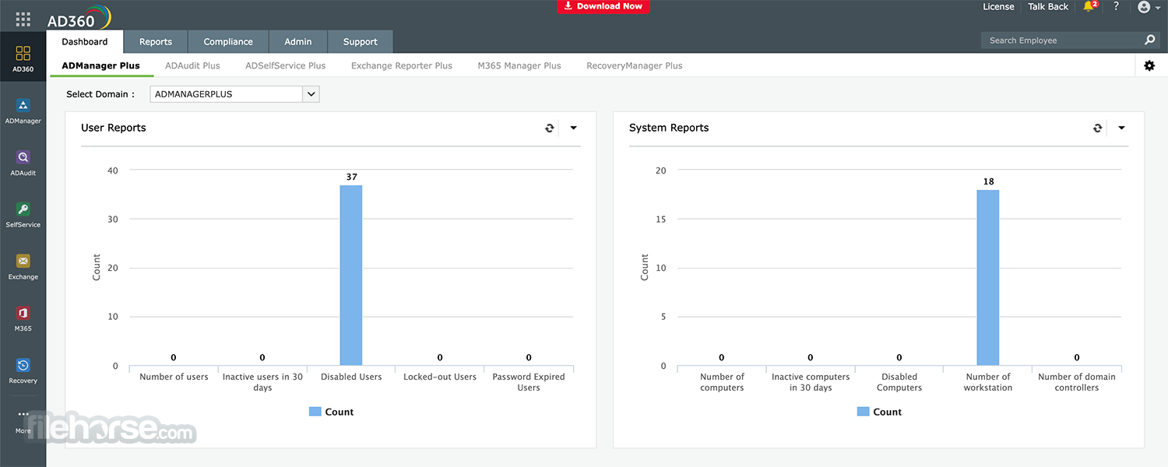Focus the Search Employee field
1168x467 pixels.
[x=1061, y=40]
